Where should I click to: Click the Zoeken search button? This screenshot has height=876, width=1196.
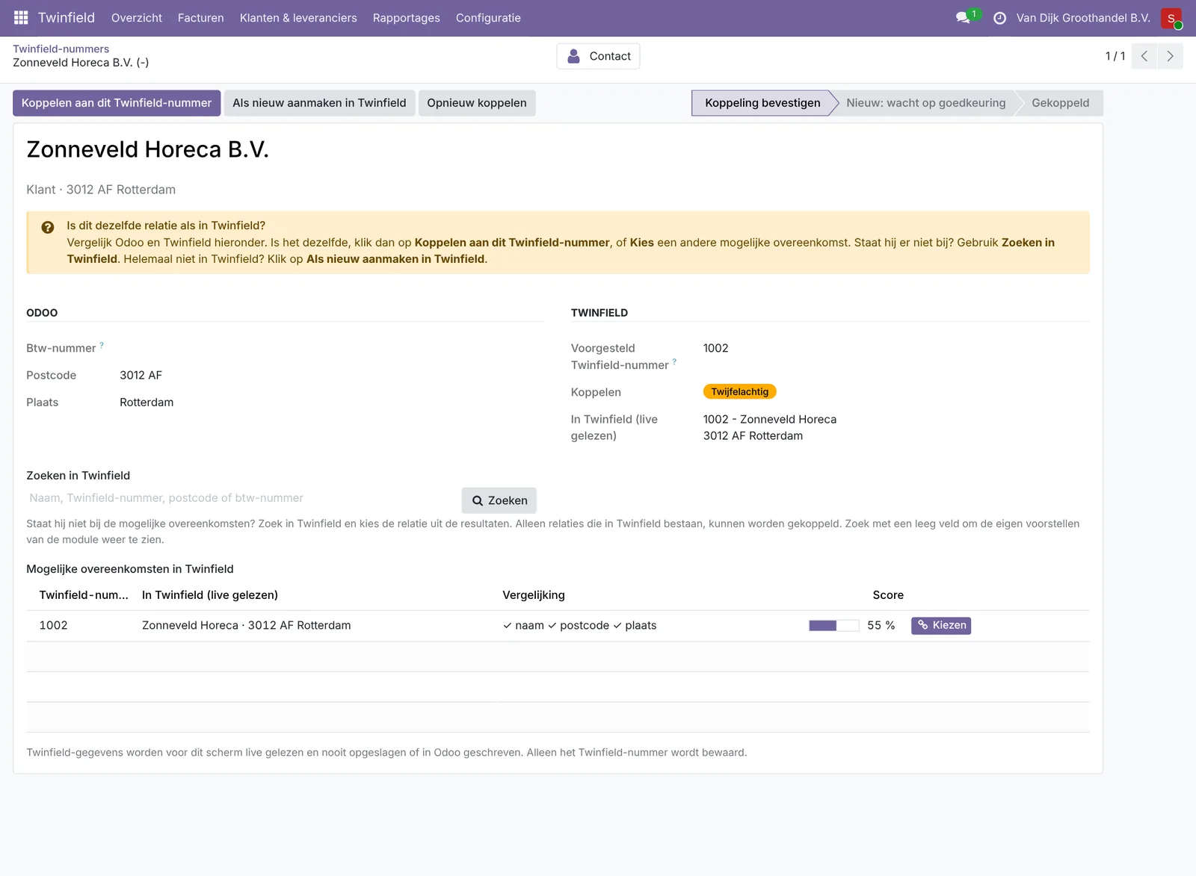[499, 500]
